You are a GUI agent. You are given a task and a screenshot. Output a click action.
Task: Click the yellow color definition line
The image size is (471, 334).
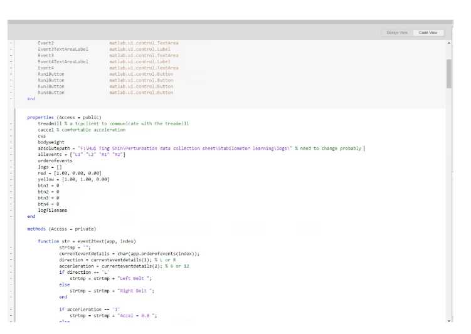coord(73,179)
